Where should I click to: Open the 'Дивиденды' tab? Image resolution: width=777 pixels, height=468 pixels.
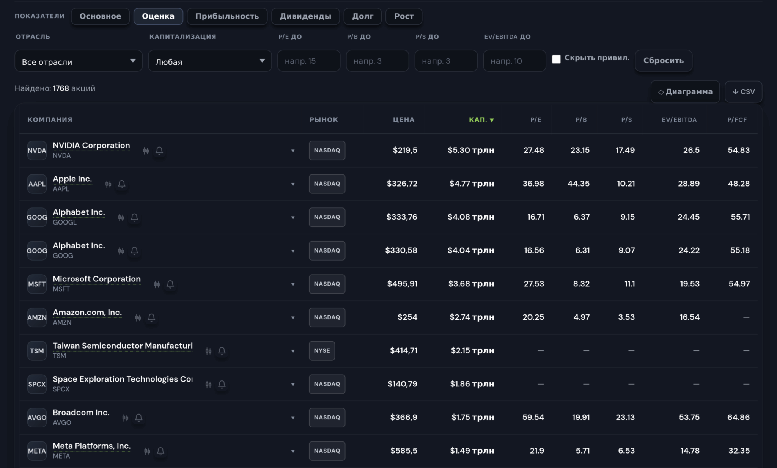tap(305, 16)
